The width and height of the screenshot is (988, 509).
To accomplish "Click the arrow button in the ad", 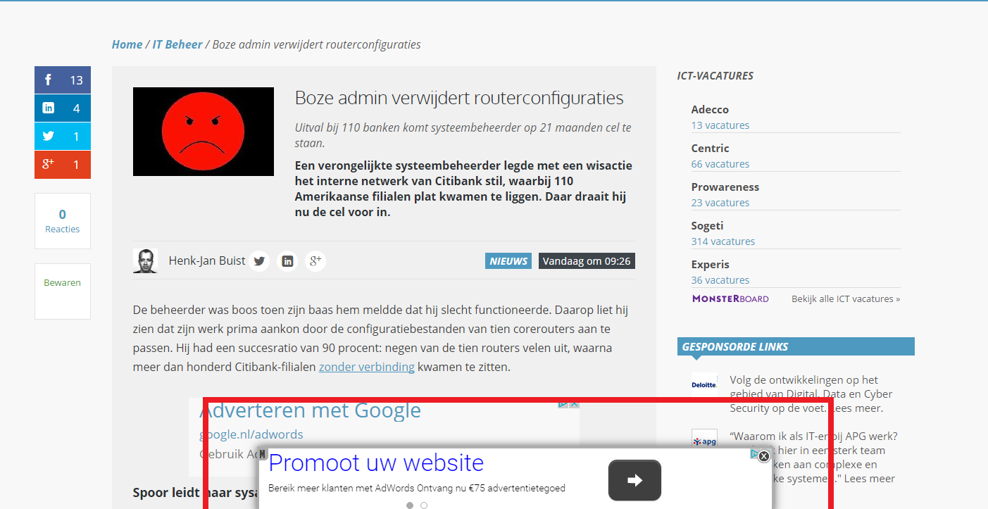I will tap(634, 480).
